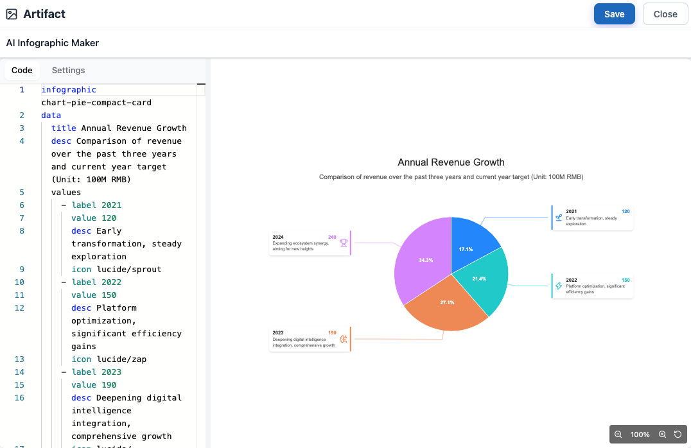Place cursor on 'infographic' code line 1
Image resolution: width=691 pixels, height=448 pixels.
click(x=69, y=89)
